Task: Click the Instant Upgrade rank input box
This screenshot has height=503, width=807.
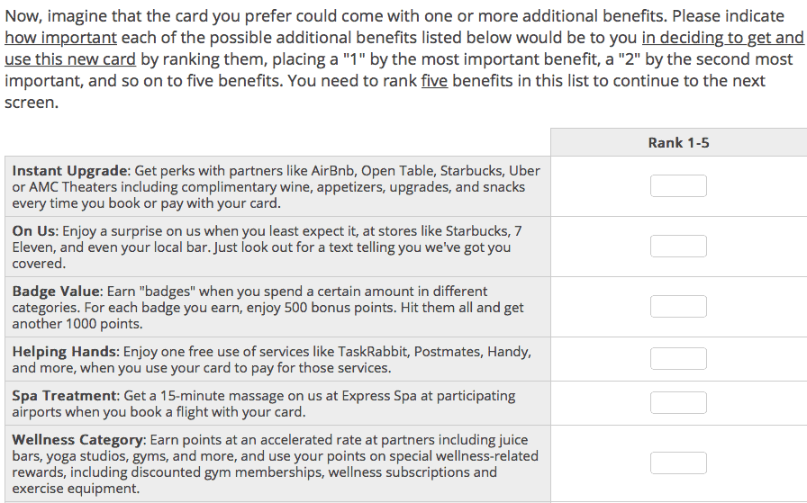Action: click(x=678, y=185)
